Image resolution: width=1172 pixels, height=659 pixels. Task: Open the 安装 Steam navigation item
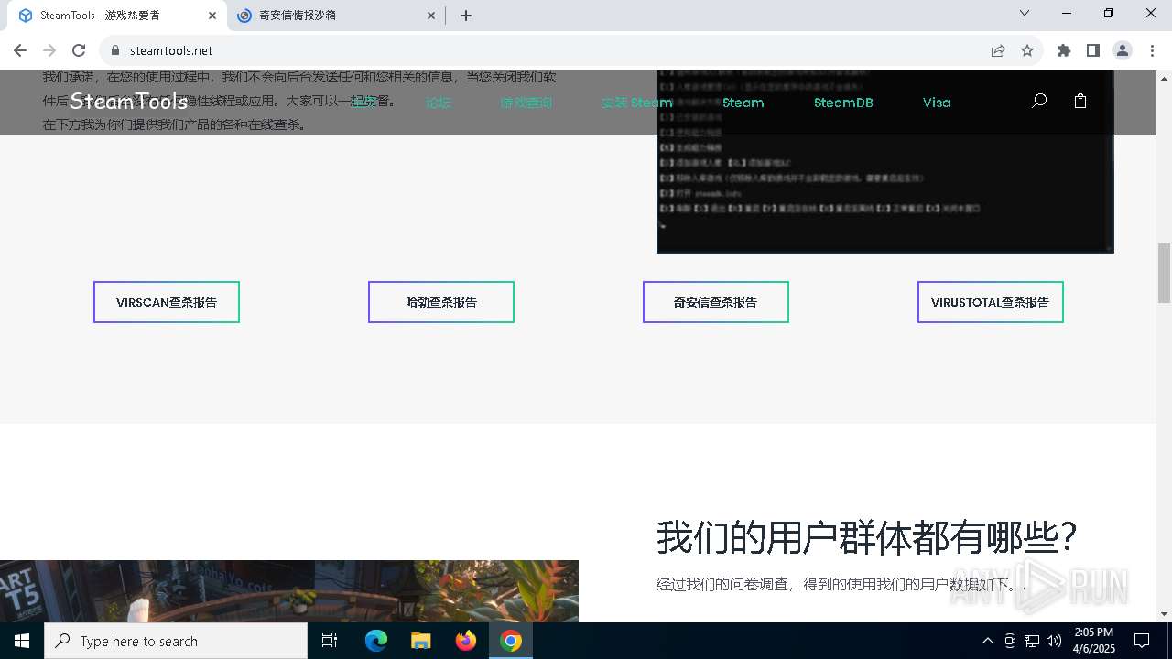(x=637, y=103)
